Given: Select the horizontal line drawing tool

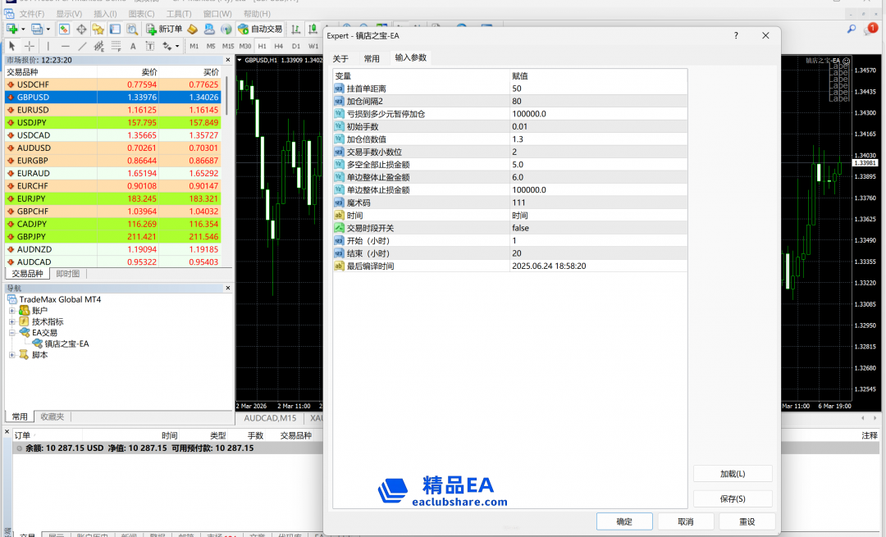Looking at the screenshot, I should 66,46.
